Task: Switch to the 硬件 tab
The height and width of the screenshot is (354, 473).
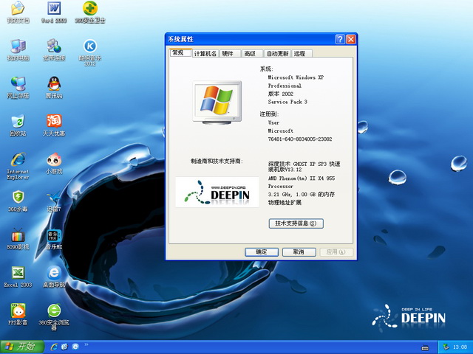Action: 230,53
